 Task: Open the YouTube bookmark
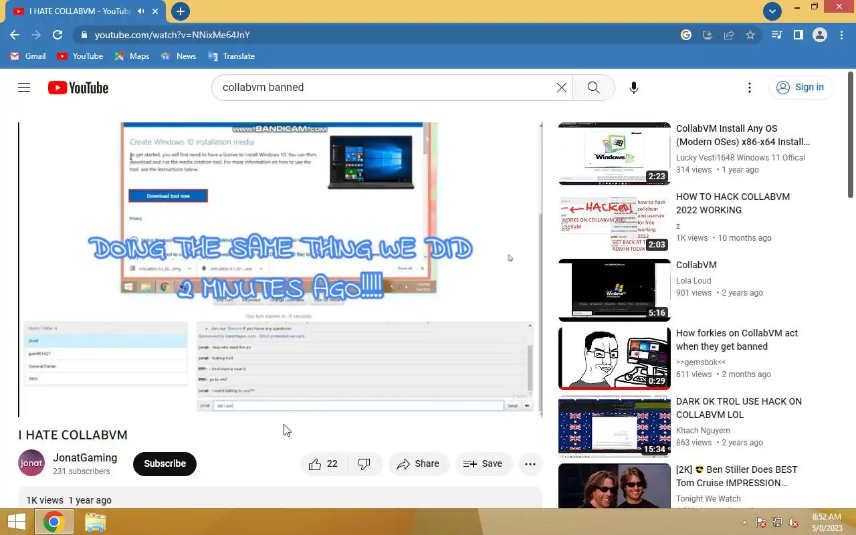pos(80,56)
